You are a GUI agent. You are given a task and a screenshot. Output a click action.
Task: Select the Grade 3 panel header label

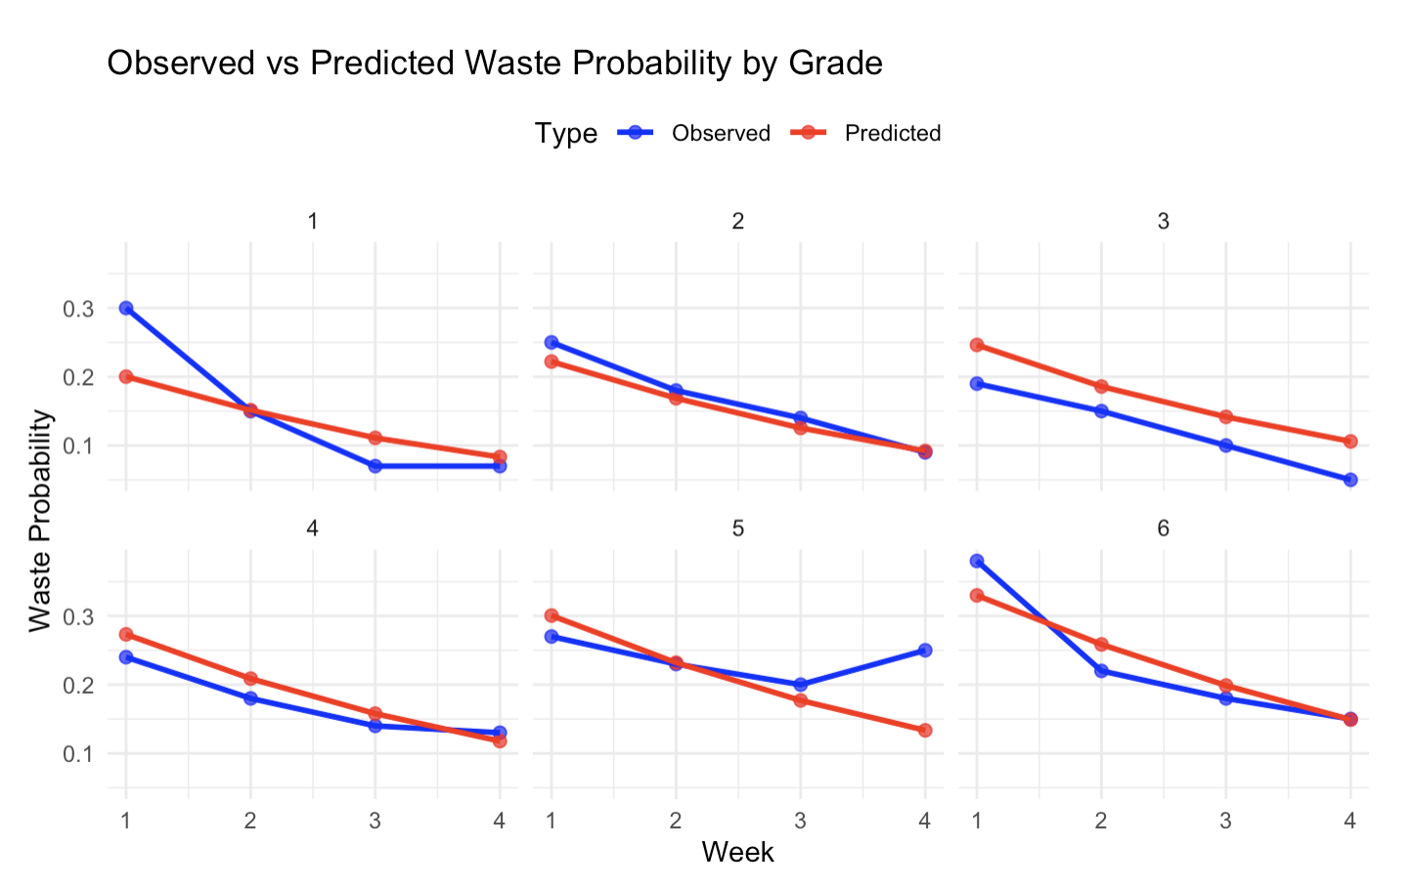(1163, 222)
